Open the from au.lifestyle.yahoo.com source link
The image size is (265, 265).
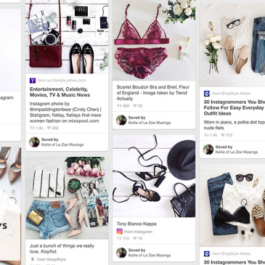(x=62, y=81)
